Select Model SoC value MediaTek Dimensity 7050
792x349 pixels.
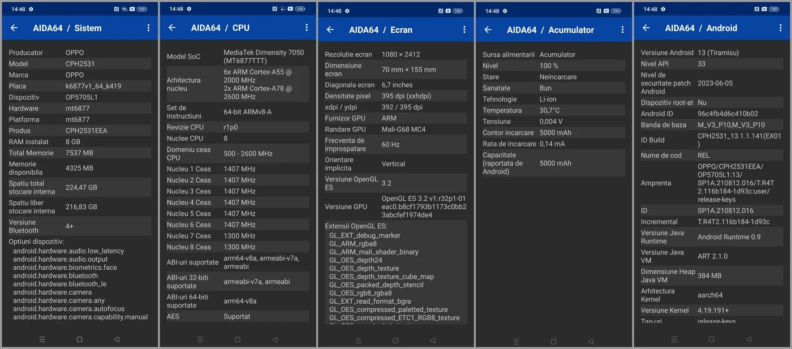(264, 56)
